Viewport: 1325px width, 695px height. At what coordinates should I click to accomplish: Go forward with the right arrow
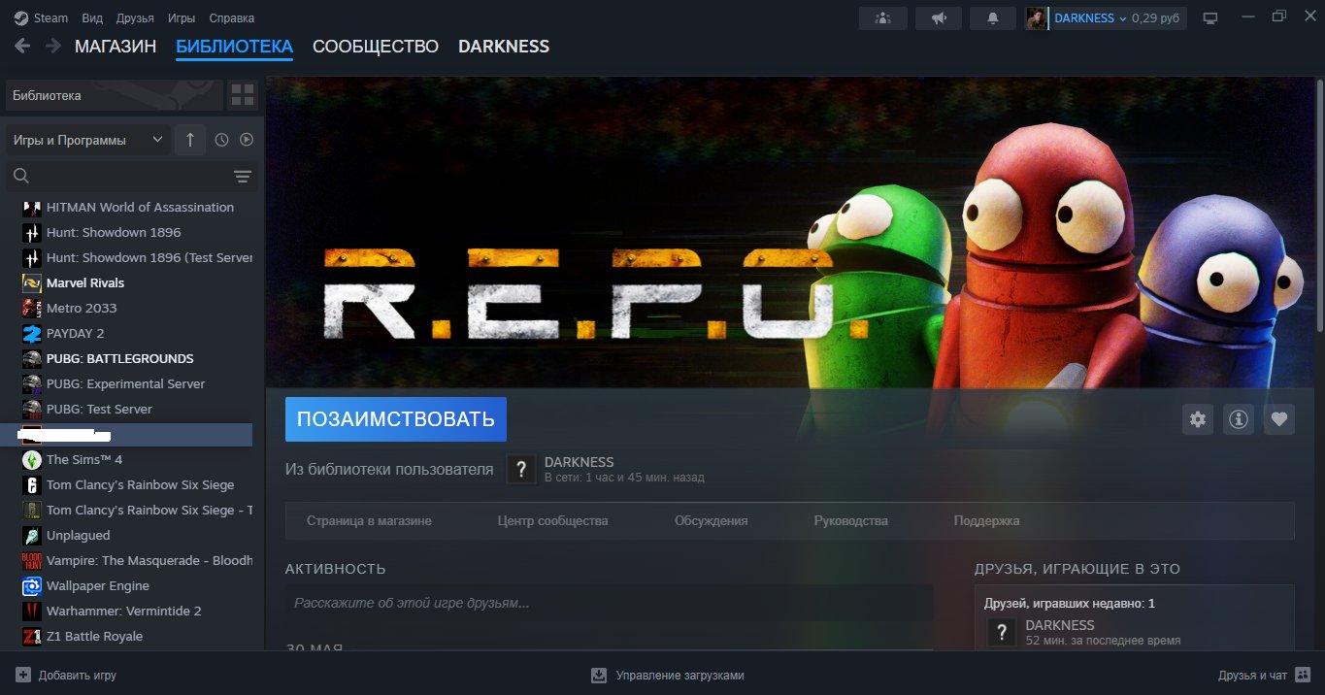52,46
